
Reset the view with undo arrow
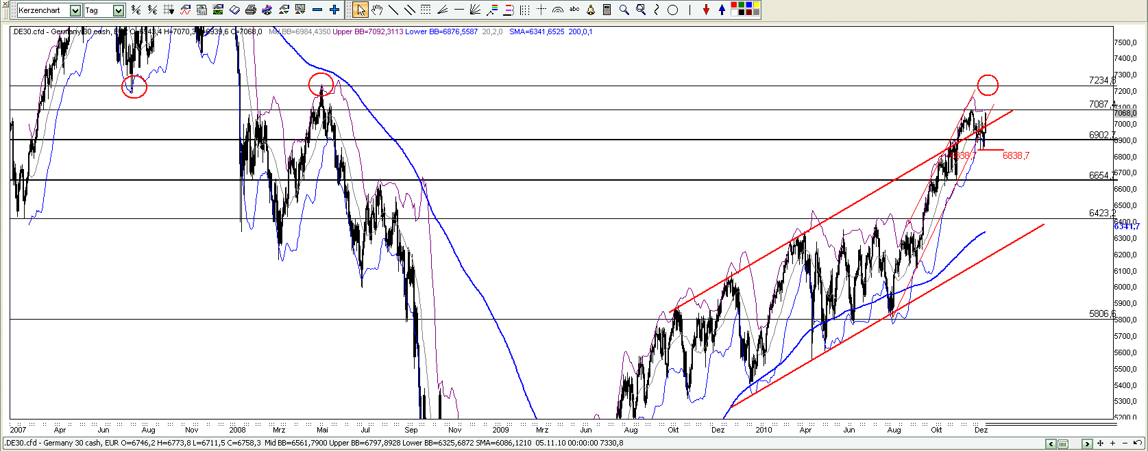(x=1138, y=443)
